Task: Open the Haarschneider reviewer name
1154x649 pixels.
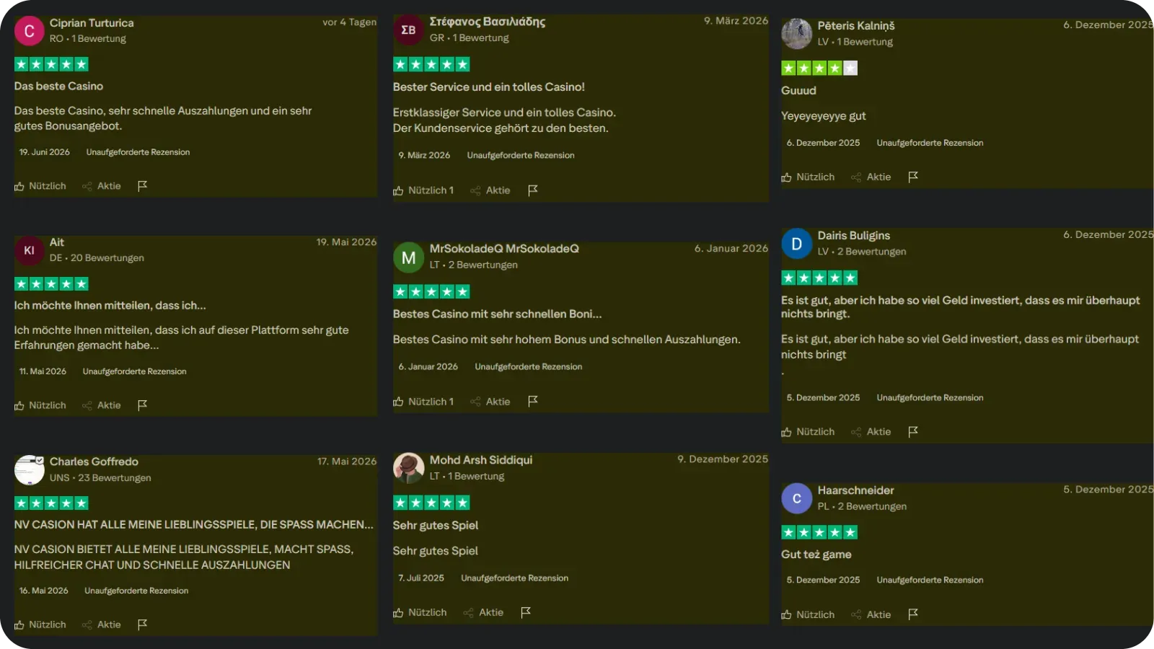Action: 855,490
